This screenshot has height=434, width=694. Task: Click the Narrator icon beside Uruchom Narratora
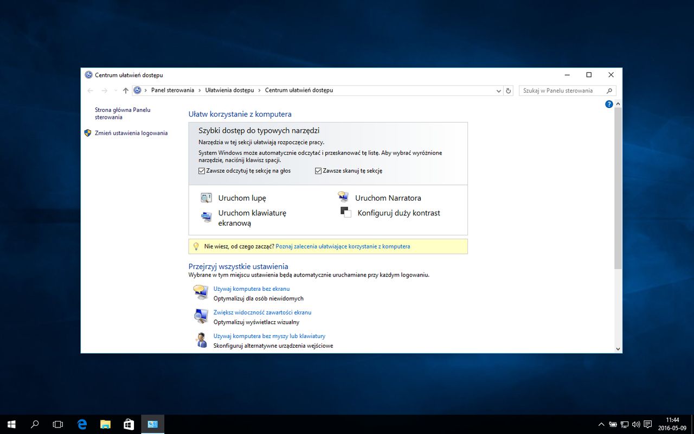click(343, 197)
